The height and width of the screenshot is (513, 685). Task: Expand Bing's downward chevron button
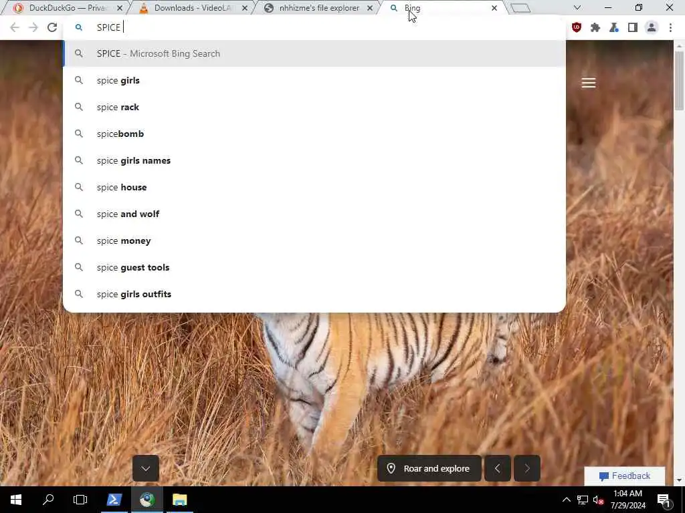tap(145, 468)
